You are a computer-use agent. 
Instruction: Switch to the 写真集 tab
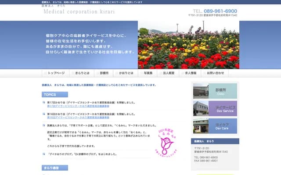(x=148, y=73)
